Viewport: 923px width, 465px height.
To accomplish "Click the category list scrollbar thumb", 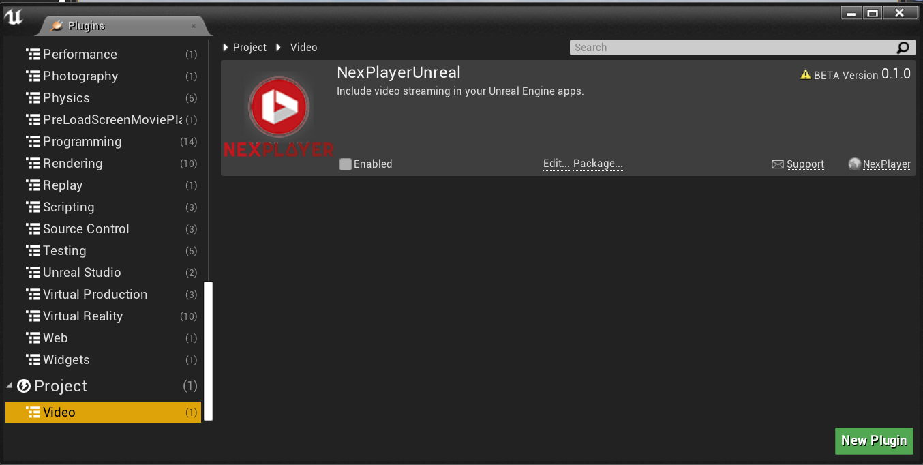I will click(x=209, y=351).
